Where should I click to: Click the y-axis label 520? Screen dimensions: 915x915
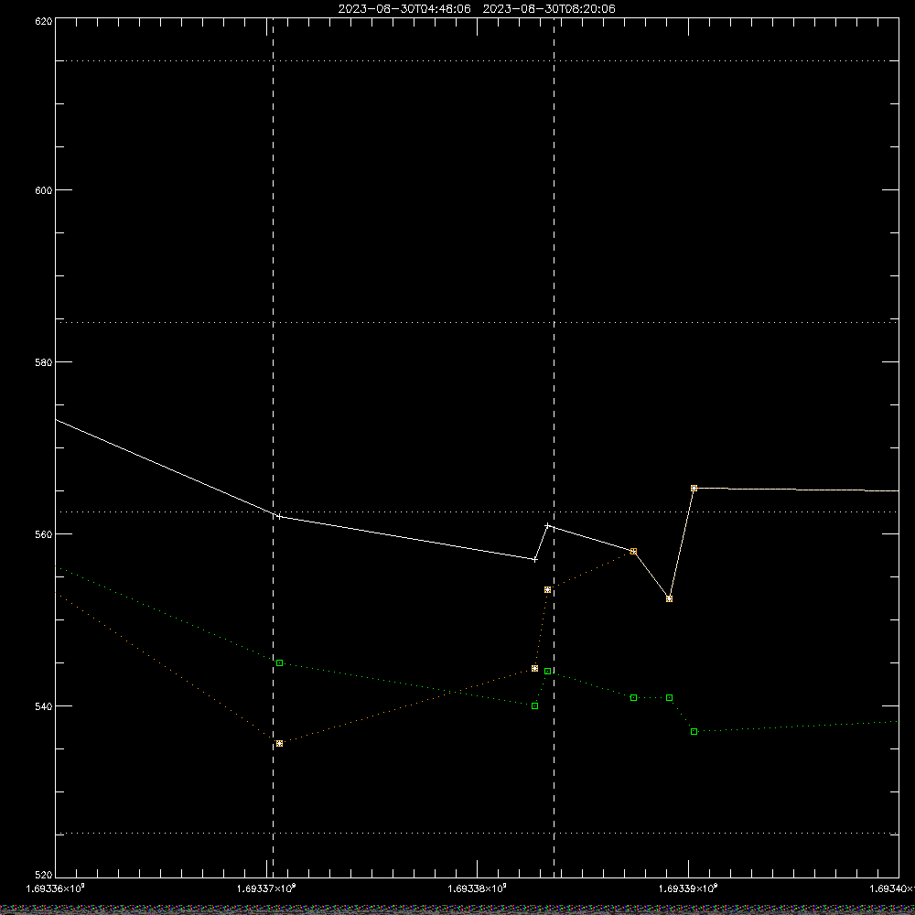click(44, 876)
